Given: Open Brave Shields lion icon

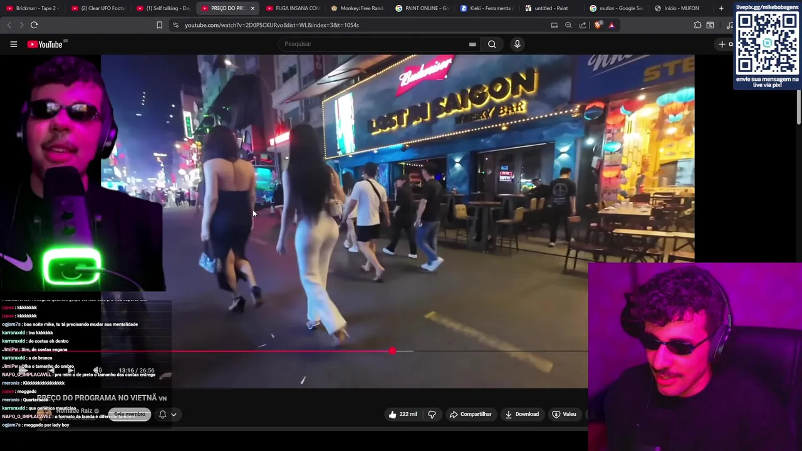Looking at the screenshot, I should [x=598, y=25].
